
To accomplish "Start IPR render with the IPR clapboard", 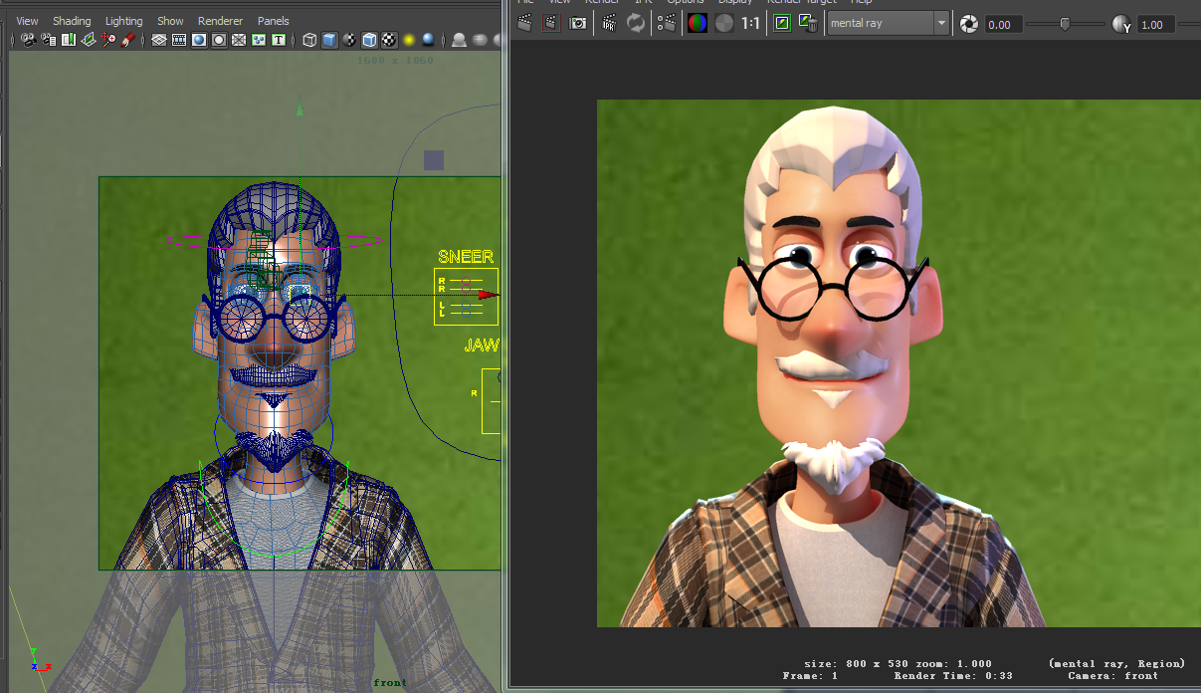I will point(609,23).
